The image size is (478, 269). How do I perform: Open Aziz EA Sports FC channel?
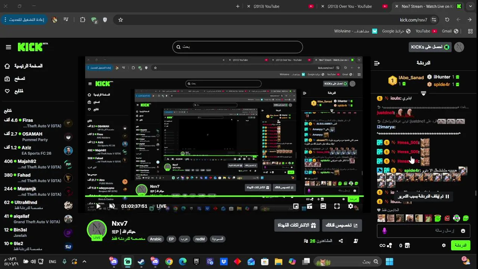pos(38,151)
